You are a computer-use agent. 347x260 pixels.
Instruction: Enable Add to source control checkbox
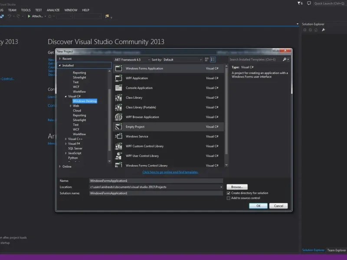pos(229,198)
